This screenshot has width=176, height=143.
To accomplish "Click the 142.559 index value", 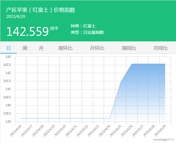I will 28,31.
